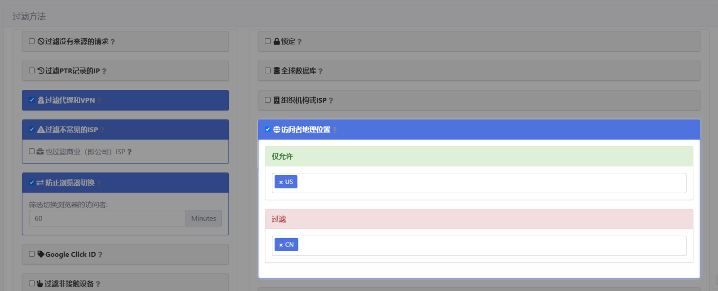Screen dimensions: 718x291
Task: Click the tag icon beside Google Click ID
Action: 41,254
